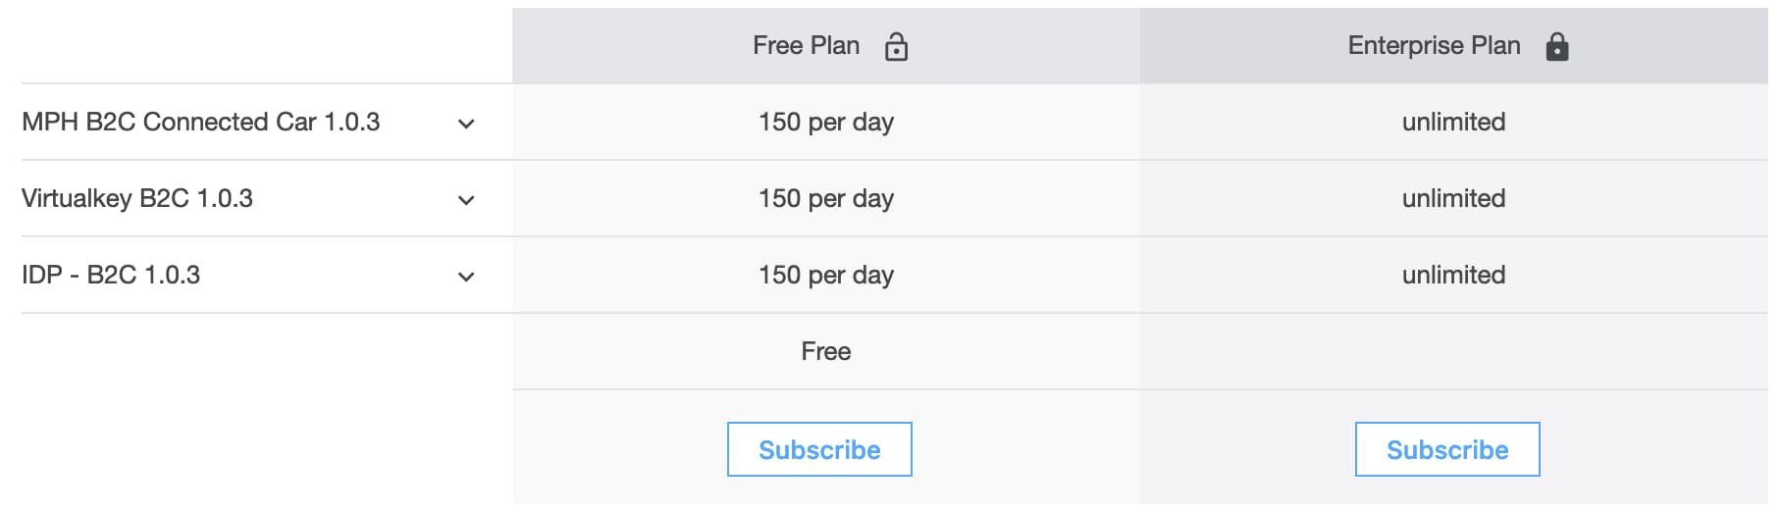The width and height of the screenshot is (1782, 512).
Task: Click the open padlock icon beside Free Plan
Action: click(x=896, y=46)
